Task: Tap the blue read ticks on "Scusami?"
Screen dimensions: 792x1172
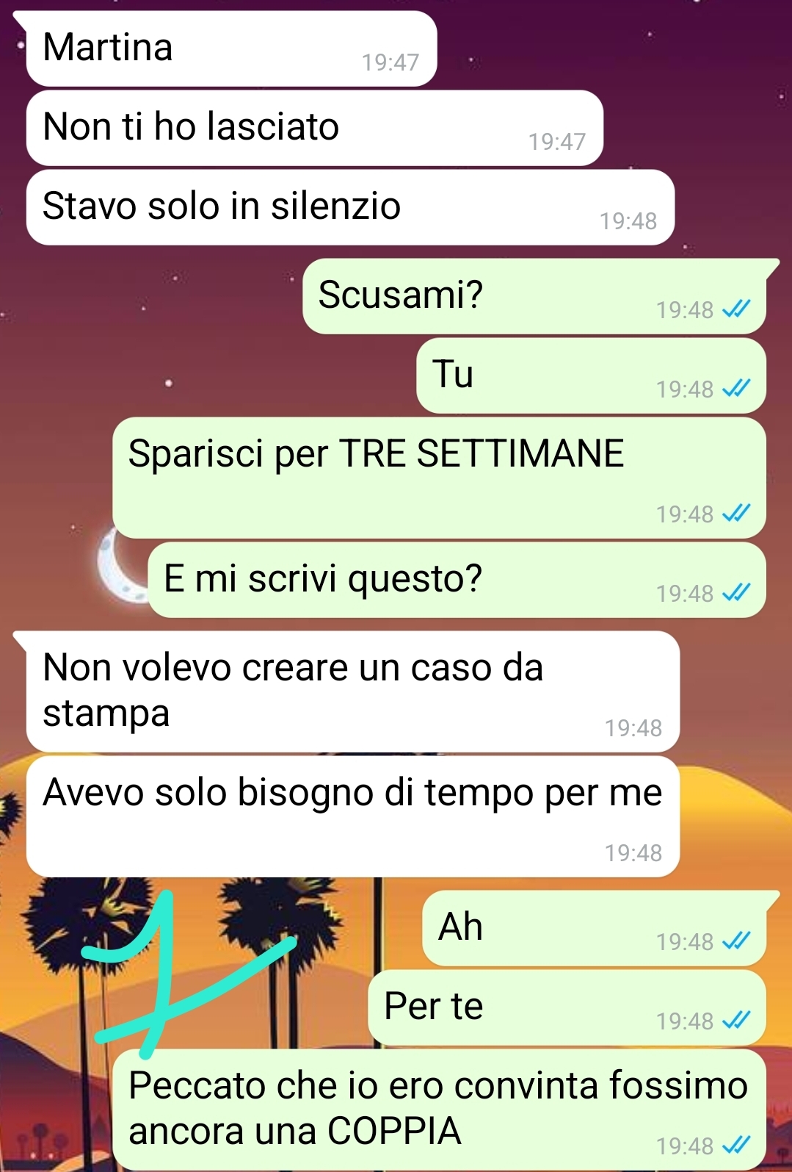Action: pyautogui.click(x=736, y=309)
